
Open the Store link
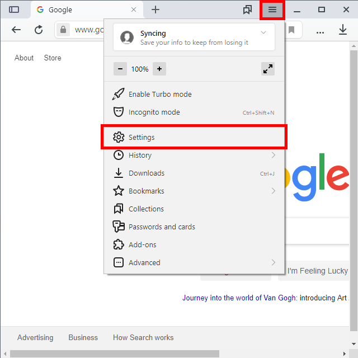[53, 58]
